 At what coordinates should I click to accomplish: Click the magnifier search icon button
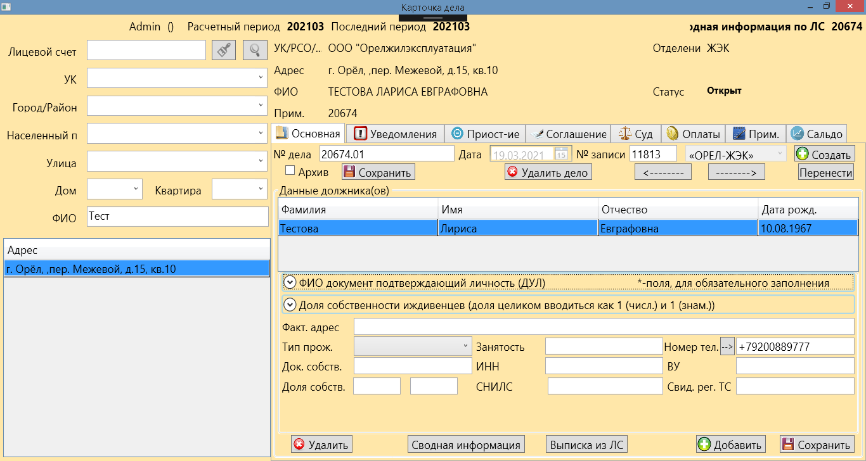[255, 50]
